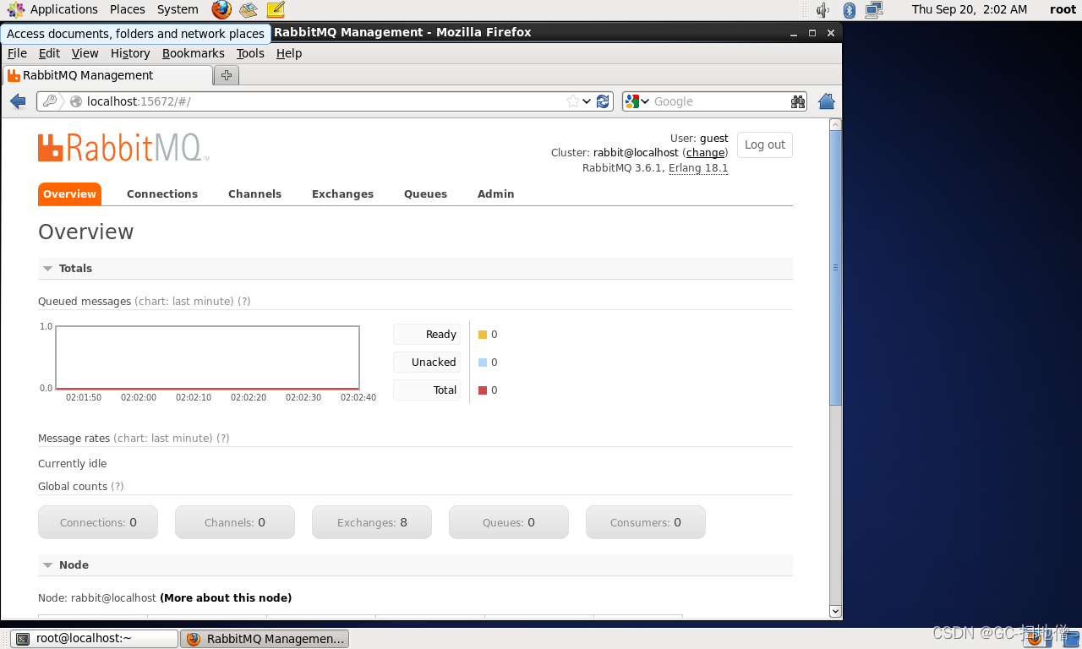This screenshot has width=1082, height=649.
Task: Click the root user menu in top panel
Action: (x=1063, y=9)
